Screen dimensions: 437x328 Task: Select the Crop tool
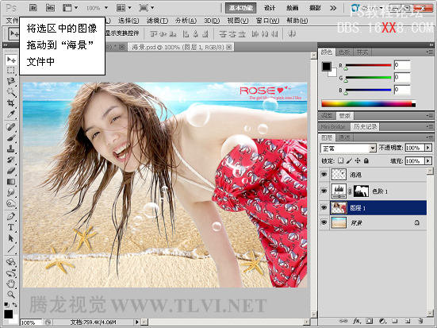pos(11,102)
